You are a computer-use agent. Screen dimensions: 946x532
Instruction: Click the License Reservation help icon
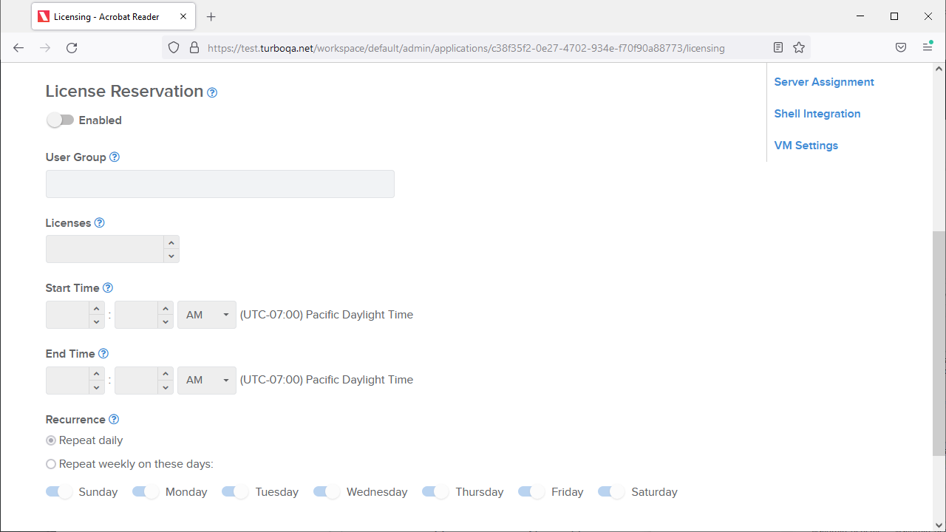(x=212, y=92)
